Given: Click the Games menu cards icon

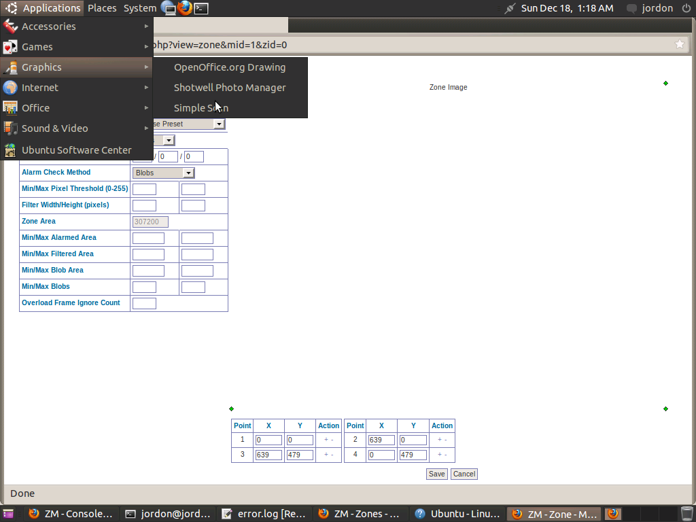Looking at the screenshot, I should pyautogui.click(x=10, y=47).
